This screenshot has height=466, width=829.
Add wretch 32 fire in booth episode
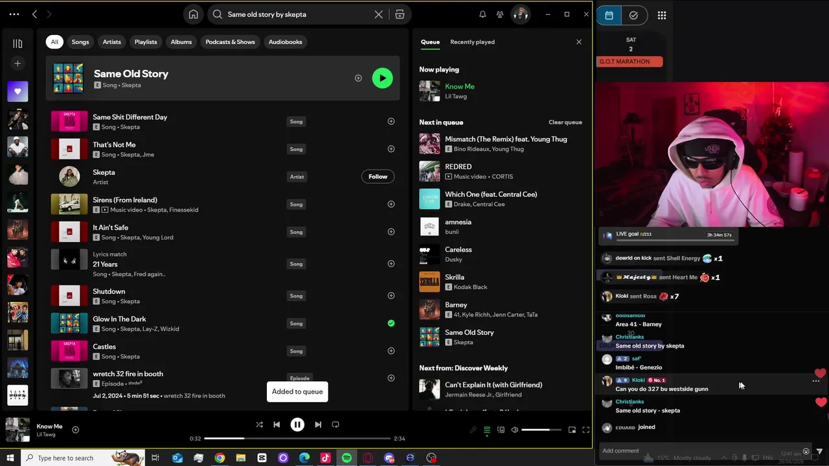pos(391,378)
